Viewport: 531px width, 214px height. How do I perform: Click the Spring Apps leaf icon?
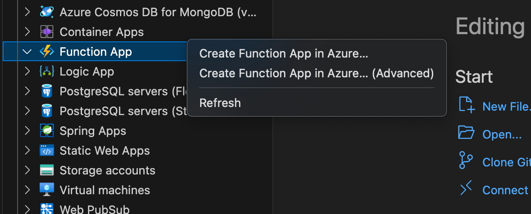coord(47,131)
